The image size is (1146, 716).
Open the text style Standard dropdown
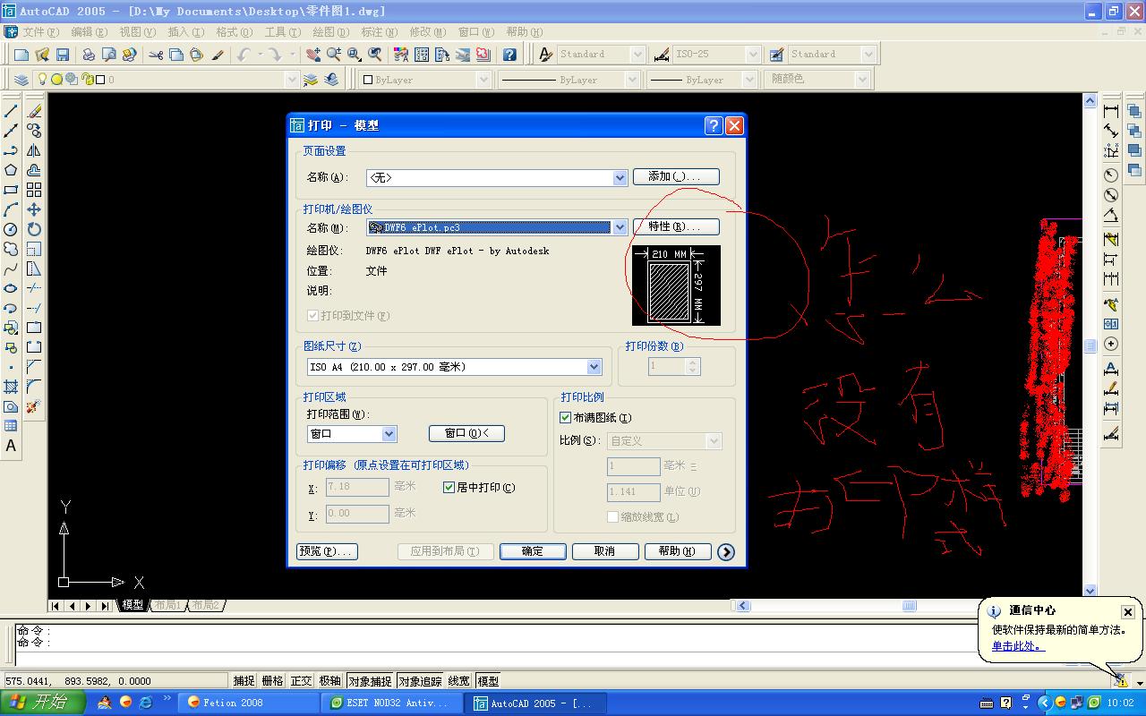(637, 55)
